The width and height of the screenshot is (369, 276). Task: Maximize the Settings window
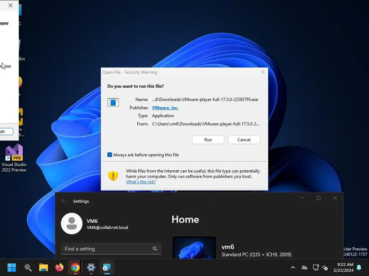coord(319,198)
